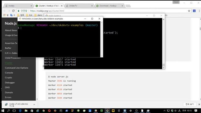Expand options for node-v7.4.0-x64.msi download
This screenshot has width=201, height=113.
pos(34,105)
